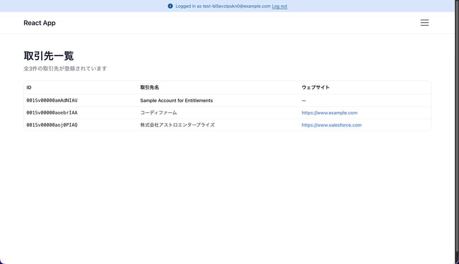Image resolution: width=459 pixels, height=264 pixels.
Task: Select ID 001Sv00000aoebrIAA cell
Action: point(52,113)
